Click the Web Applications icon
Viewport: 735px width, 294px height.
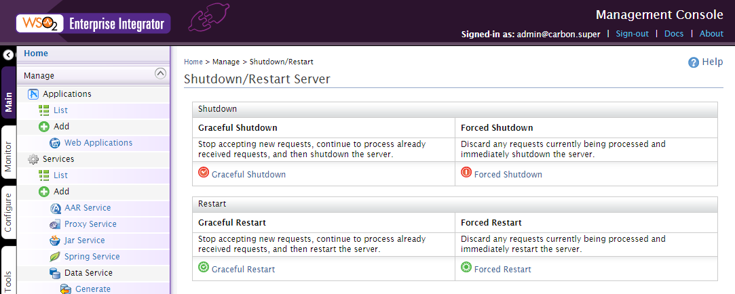tap(55, 143)
